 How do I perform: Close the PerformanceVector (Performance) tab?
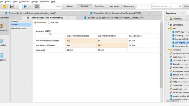coord(68,18)
